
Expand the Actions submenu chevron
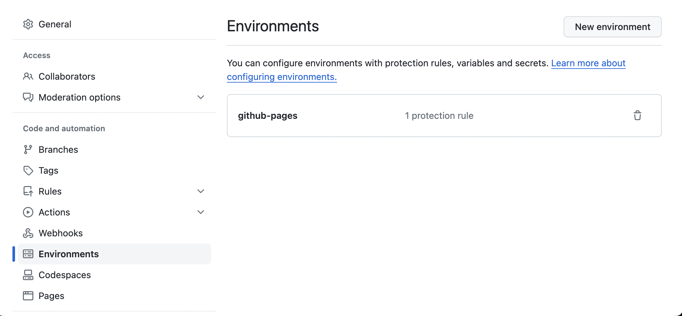click(x=201, y=212)
